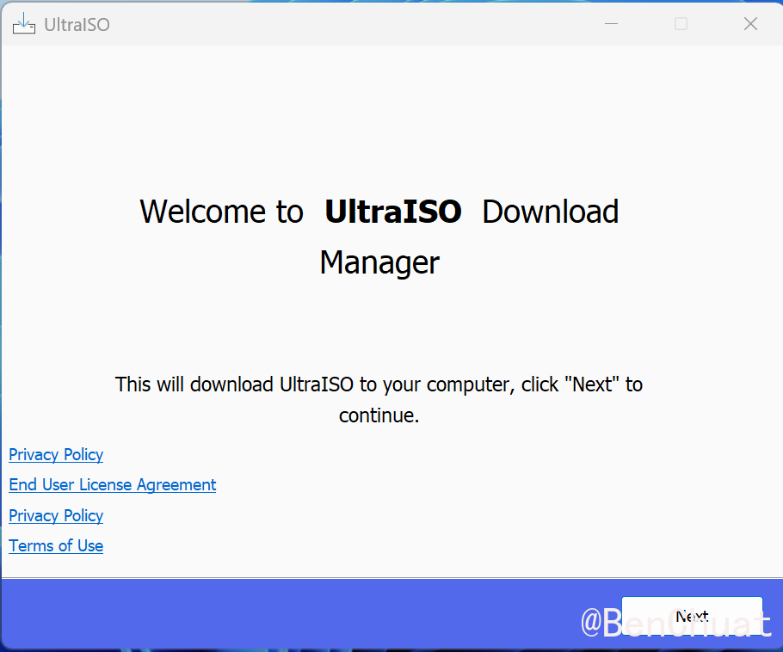The width and height of the screenshot is (783, 652).
Task: Click the word "continue." in the description
Action: tap(379, 416)
